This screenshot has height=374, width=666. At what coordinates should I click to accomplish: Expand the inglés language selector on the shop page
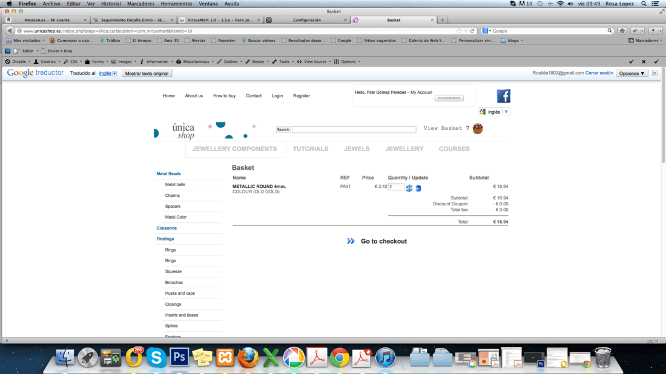[x=494, y=112]
